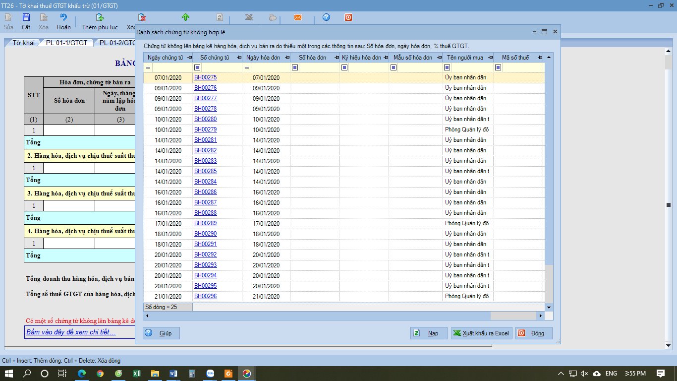The height and width of the screenshot is (381, 677).
Task: Open voucher link BH00275
Action: pos(206,77)
